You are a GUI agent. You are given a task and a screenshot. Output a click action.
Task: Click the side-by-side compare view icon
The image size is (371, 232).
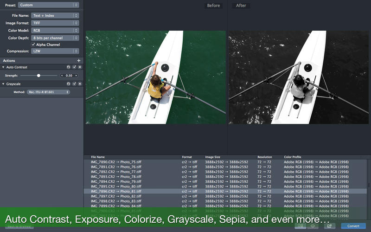(x=301, y=226)
